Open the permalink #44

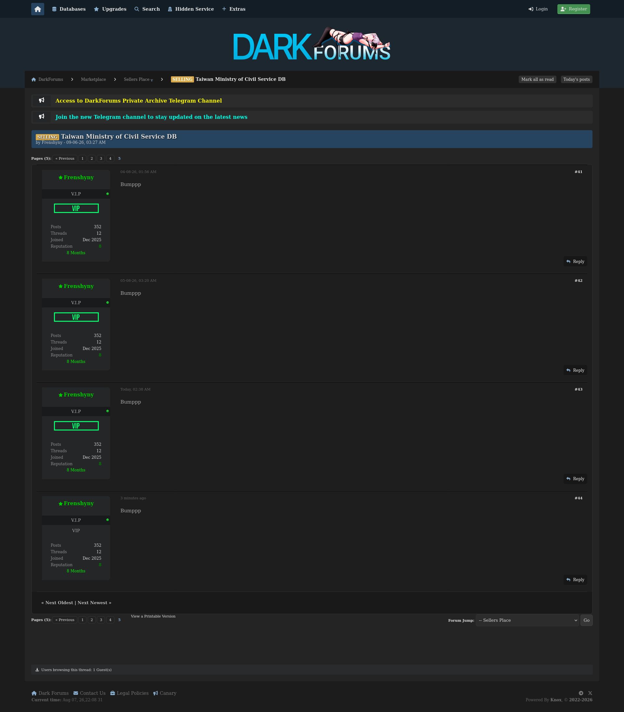(x=578, y=498)
